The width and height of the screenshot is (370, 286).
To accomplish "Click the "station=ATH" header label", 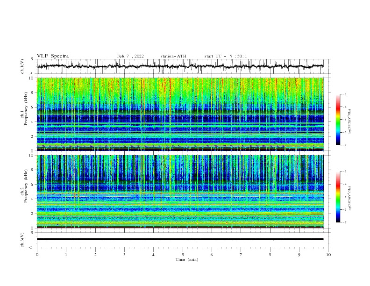I will click(x=173, y=56).
